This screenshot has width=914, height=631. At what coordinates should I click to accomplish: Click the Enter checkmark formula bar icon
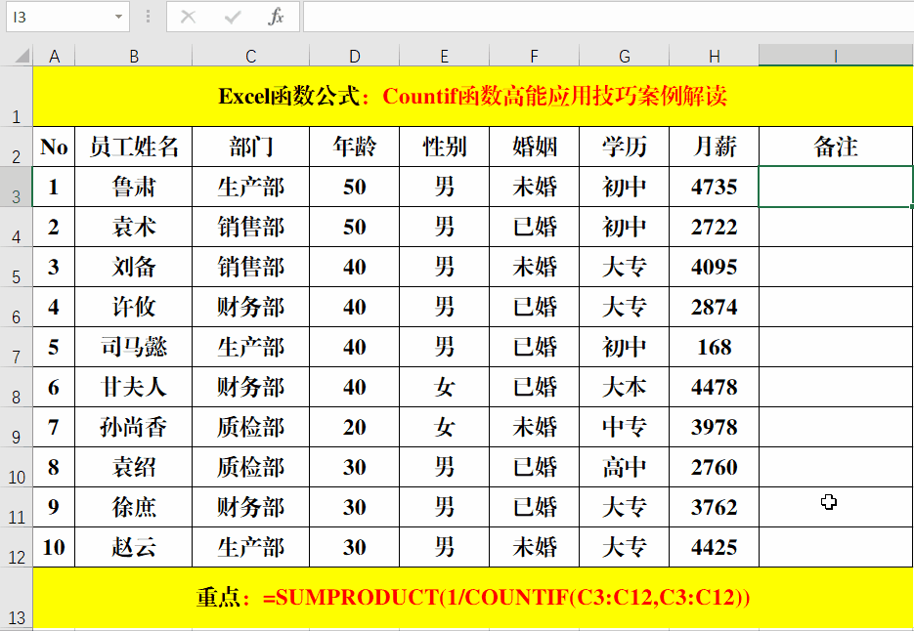click(x=232, y=17)
